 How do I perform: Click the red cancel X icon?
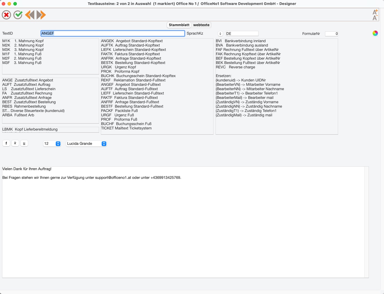6,15
